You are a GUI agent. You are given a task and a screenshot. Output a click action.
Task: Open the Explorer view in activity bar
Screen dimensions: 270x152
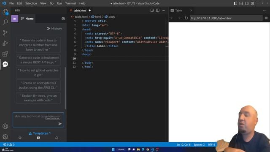(5, 12)
